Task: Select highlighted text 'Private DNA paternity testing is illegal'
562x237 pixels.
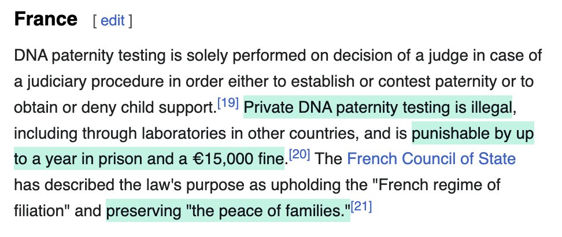Action: coord(378,107)
